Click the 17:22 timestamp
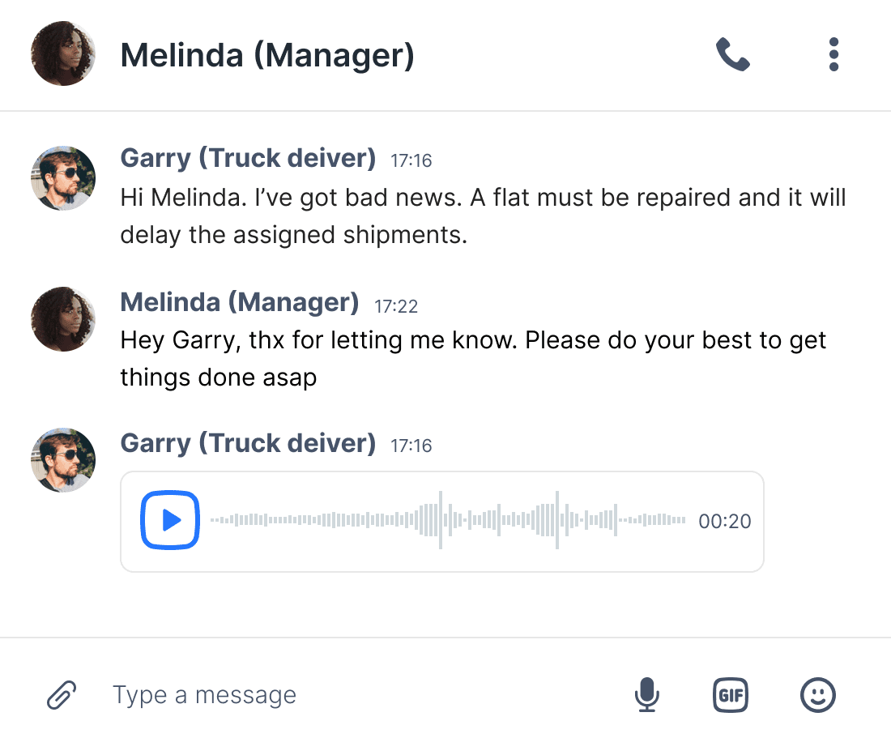This screenshot has height=755, width=891. [x=396, y=305]
